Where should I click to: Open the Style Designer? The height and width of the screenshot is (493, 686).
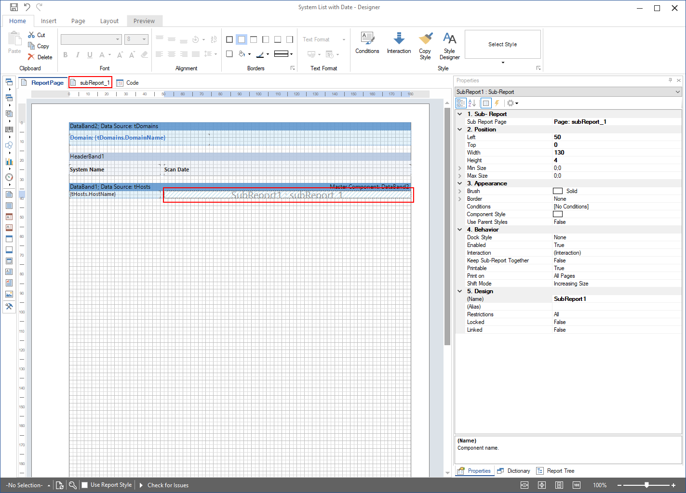tap(449, 46)
